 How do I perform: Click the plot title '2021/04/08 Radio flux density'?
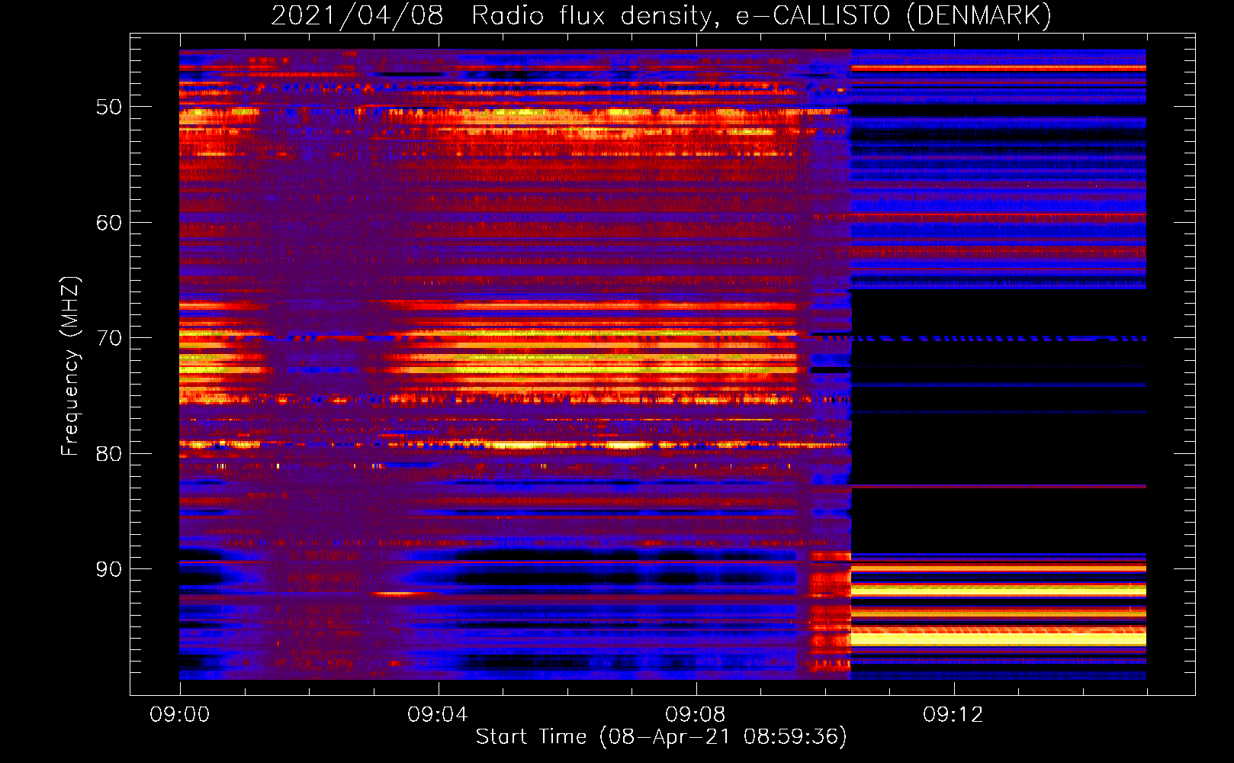point(495,15)
